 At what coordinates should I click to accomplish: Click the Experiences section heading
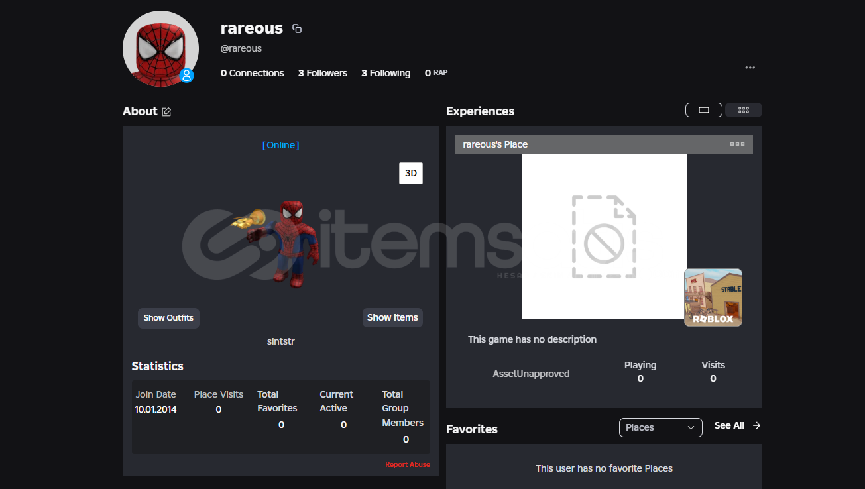[480, 111]
